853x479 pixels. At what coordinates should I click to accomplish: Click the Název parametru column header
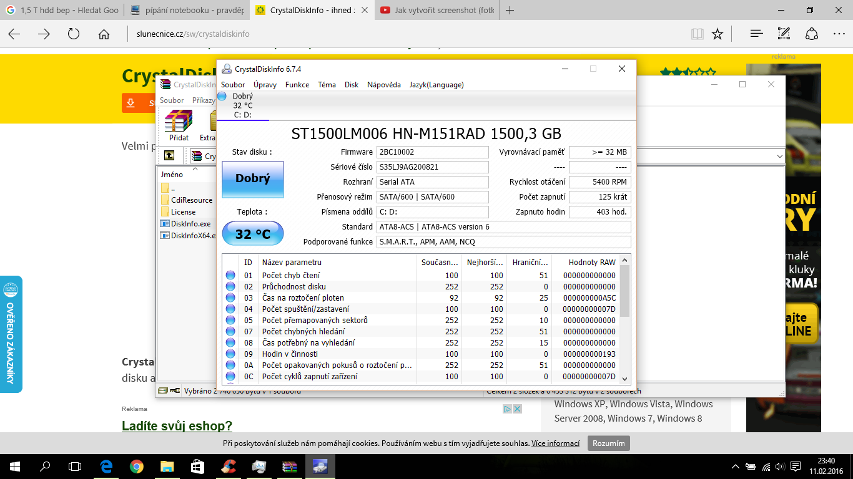click(x=337, y=262)
